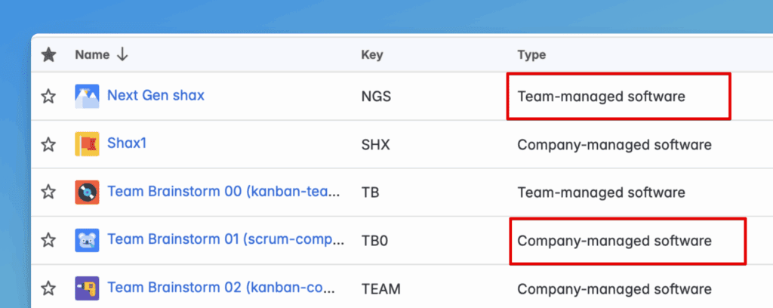Open the Shax1 project link

pos(127,143)
